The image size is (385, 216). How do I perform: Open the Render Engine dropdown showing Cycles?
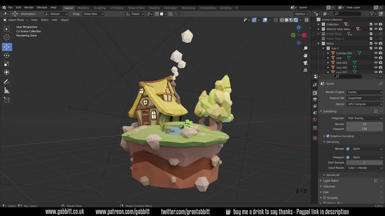click(x=365, y=92)
